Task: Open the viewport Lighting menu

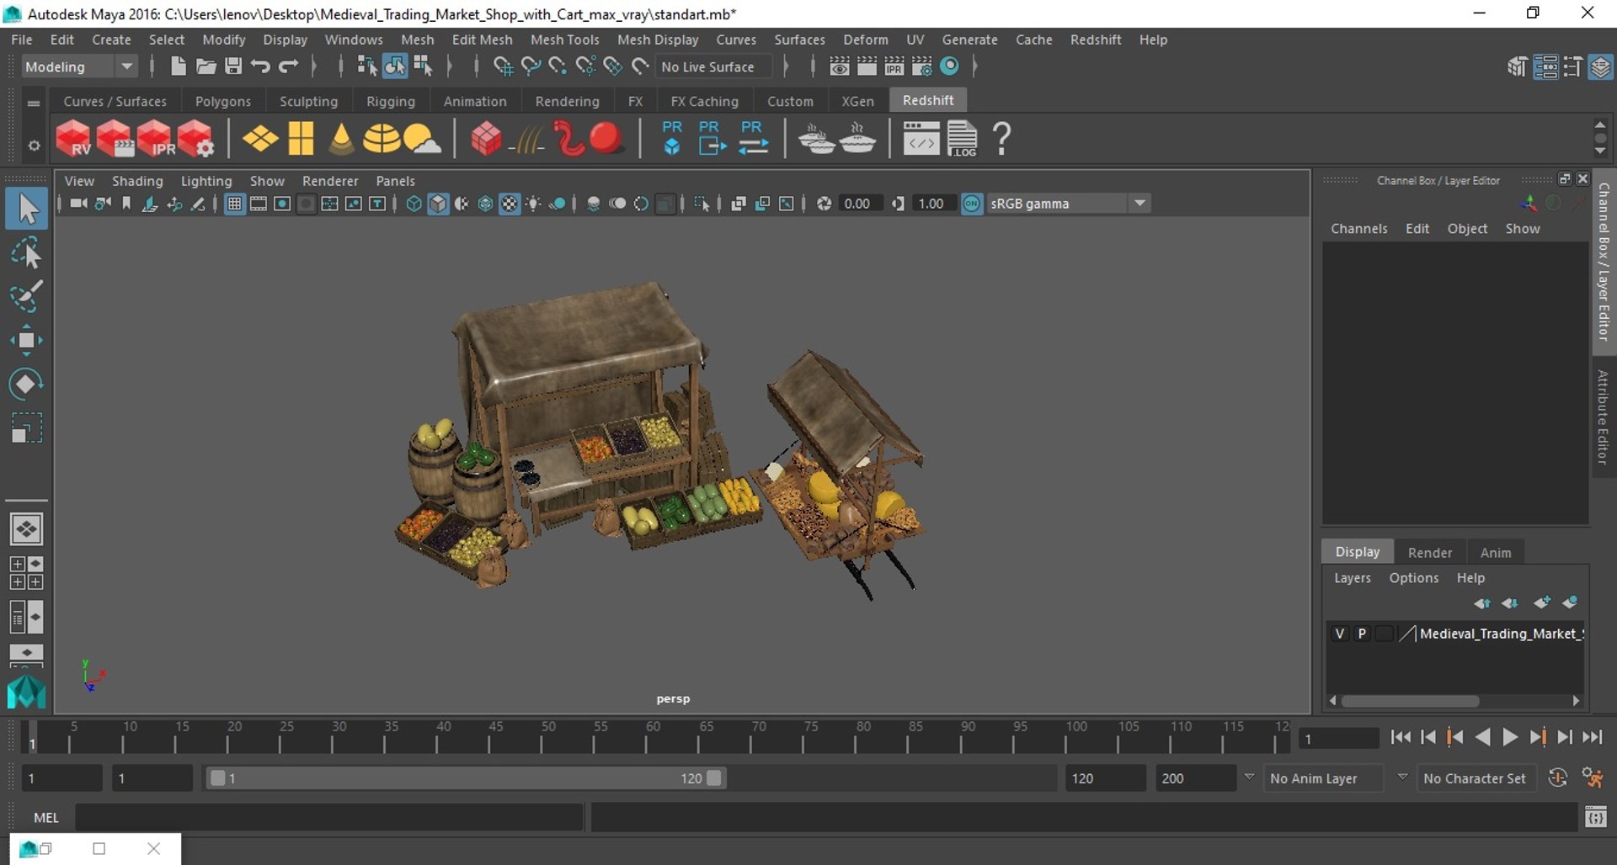Action: coord(205,181)
